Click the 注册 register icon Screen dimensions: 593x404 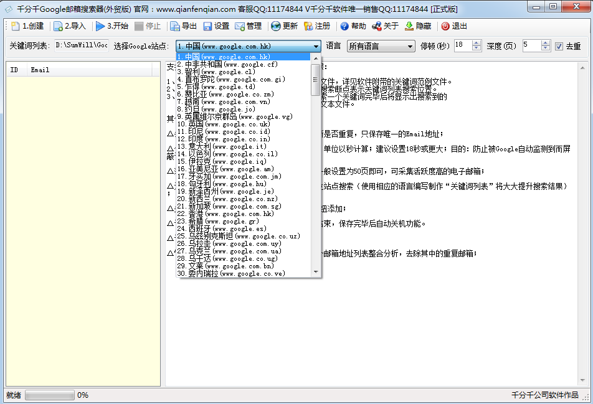(308, 26)
